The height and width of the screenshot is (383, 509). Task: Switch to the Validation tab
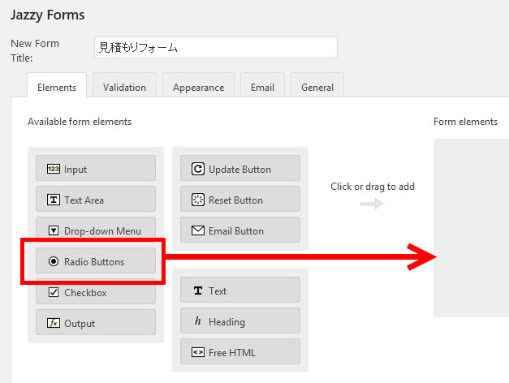(x=125, y=85)
